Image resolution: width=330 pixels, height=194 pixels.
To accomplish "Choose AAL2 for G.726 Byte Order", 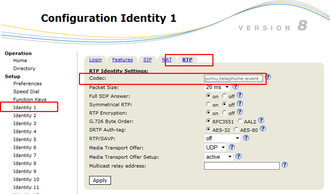I will pos(240,121).
